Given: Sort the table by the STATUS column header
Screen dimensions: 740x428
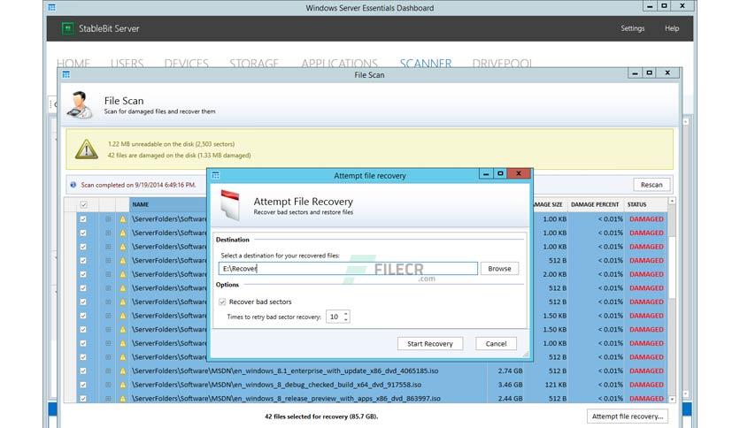Looking at the screenshot, I should [636, 204].
